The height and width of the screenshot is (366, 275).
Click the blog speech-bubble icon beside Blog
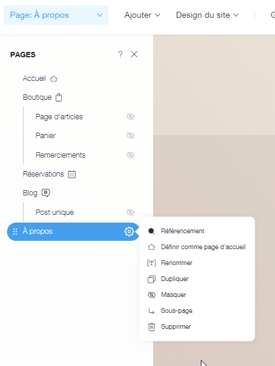tap(46, 193)
